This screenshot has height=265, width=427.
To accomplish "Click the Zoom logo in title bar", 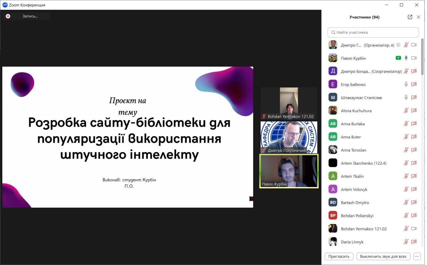I will pos(5,5).
